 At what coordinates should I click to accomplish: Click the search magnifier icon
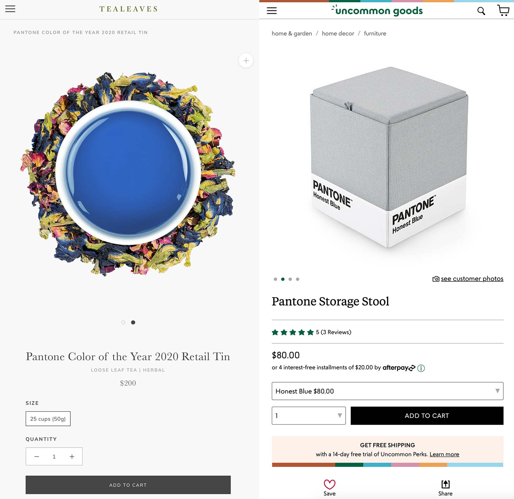(x=481, y=11)
